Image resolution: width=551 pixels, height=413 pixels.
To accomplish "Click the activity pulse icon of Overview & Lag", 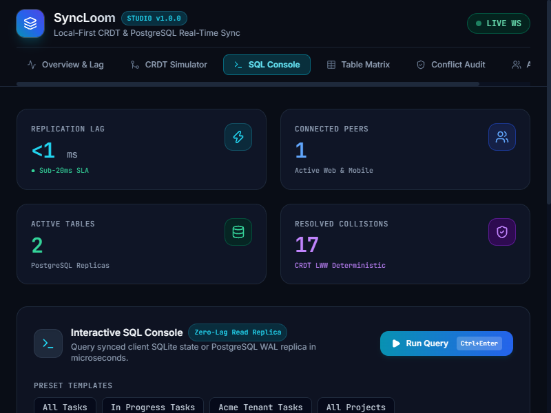I will [x=32, y=65].
